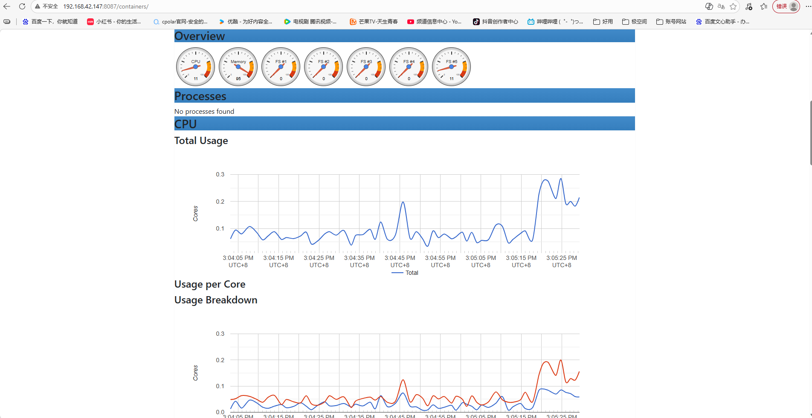Image resolution: width=812 pixels, height=418 pixels.
Task: Click the browser back arrow
Action: tap(7, 6)
